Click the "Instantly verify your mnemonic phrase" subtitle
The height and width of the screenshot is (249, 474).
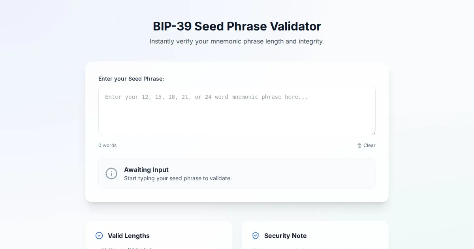237,41
